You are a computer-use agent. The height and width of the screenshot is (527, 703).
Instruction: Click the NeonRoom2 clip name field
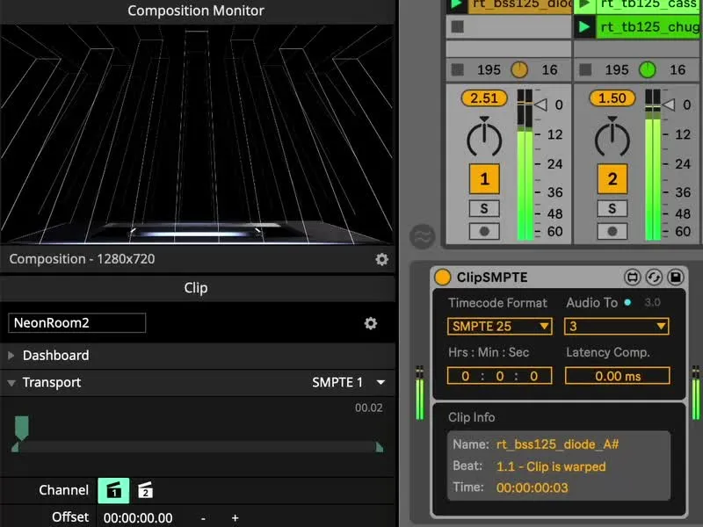[77, 322]
